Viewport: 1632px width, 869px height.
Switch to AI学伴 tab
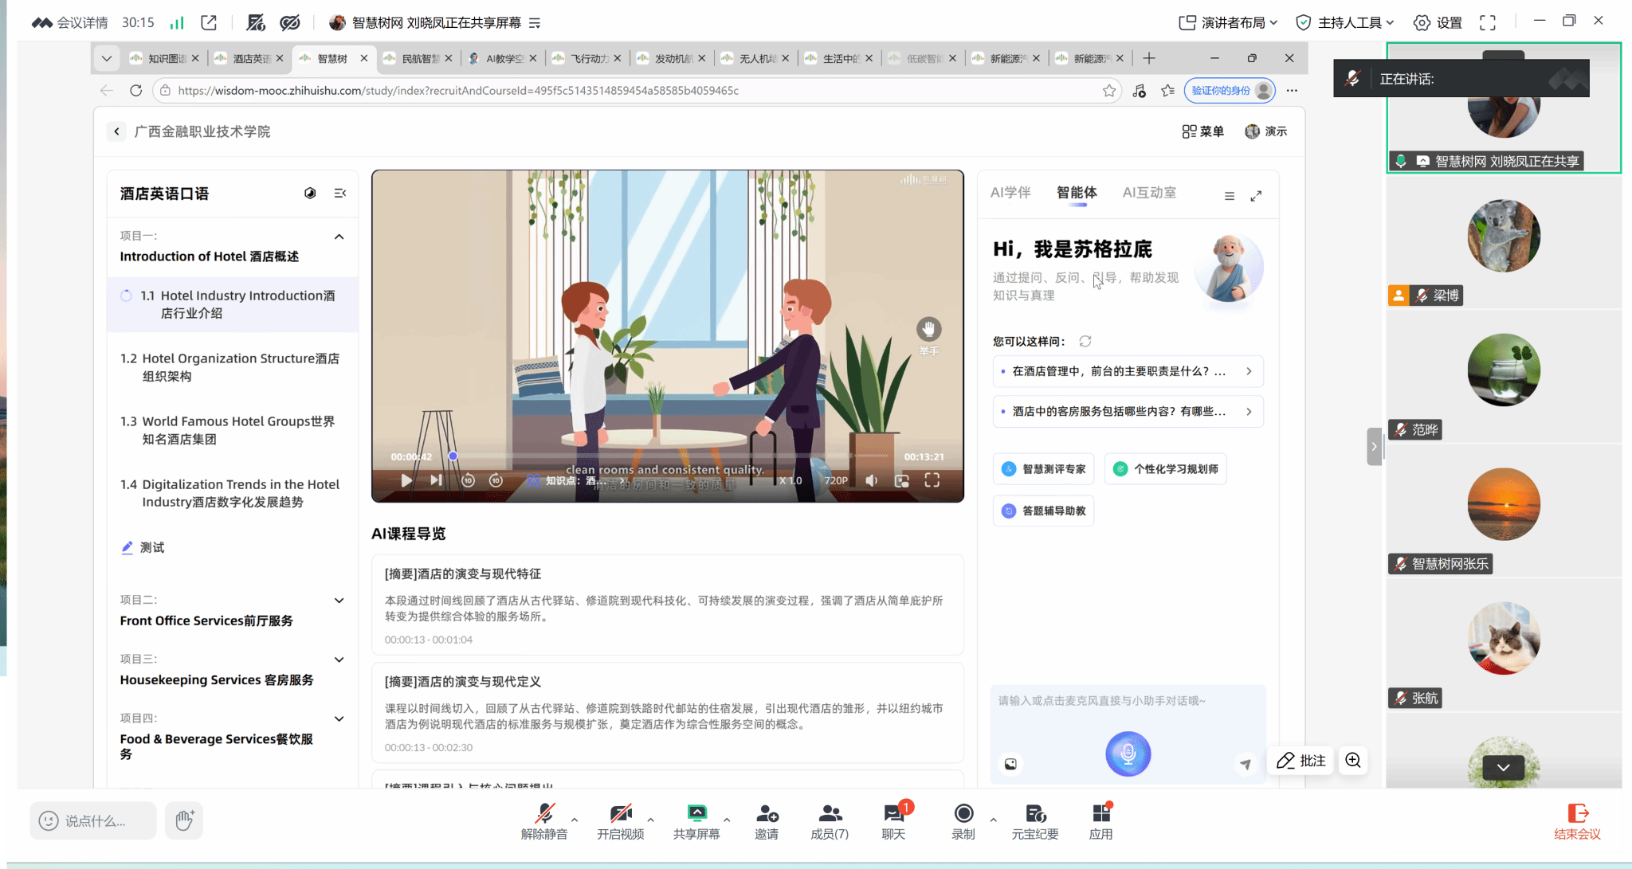pos(1010,193)
